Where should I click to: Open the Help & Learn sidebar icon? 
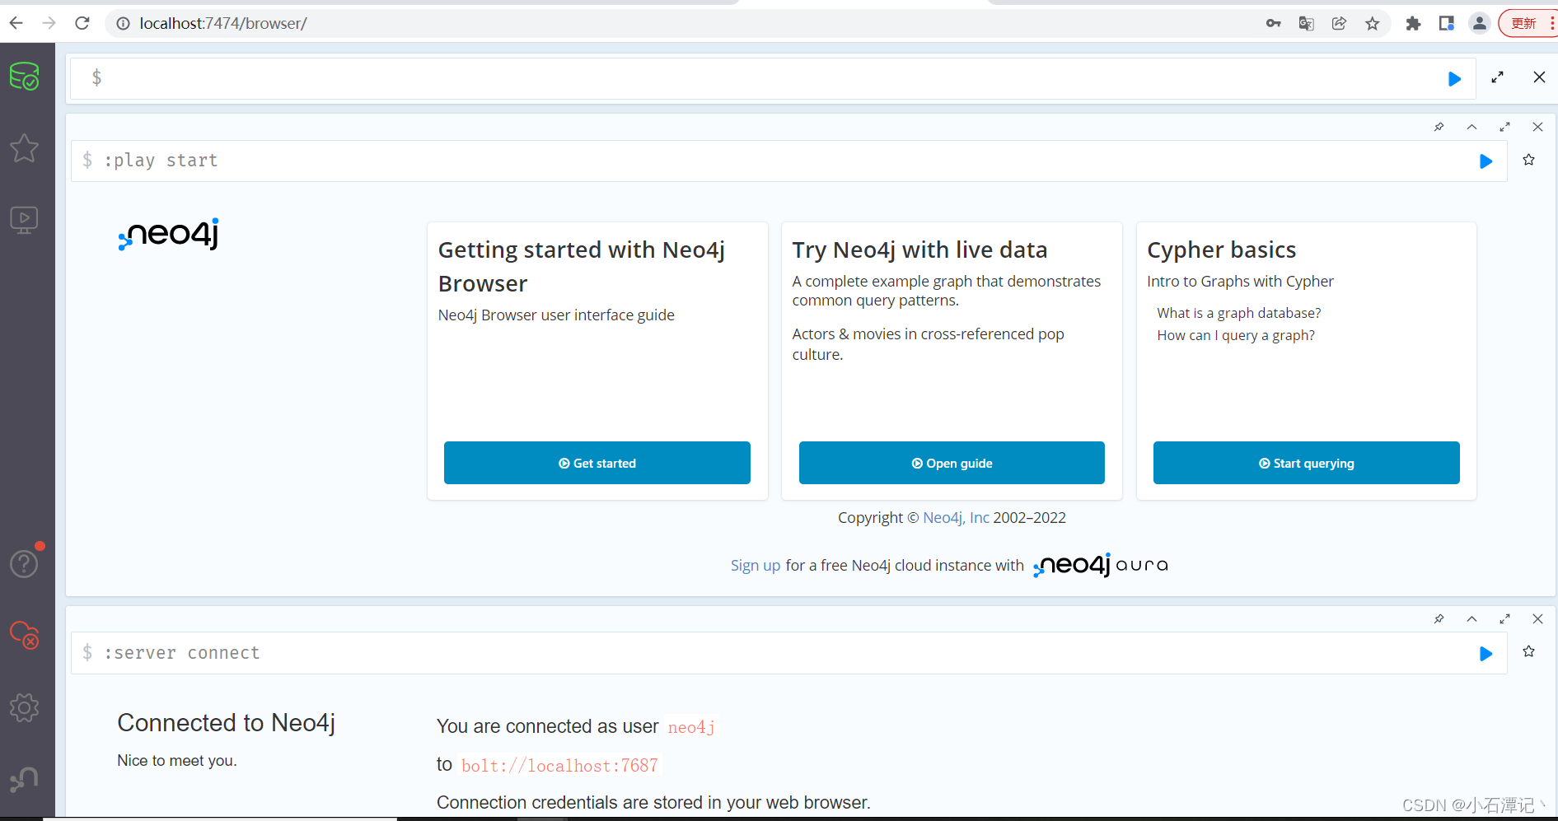click(x=25, y=564)
